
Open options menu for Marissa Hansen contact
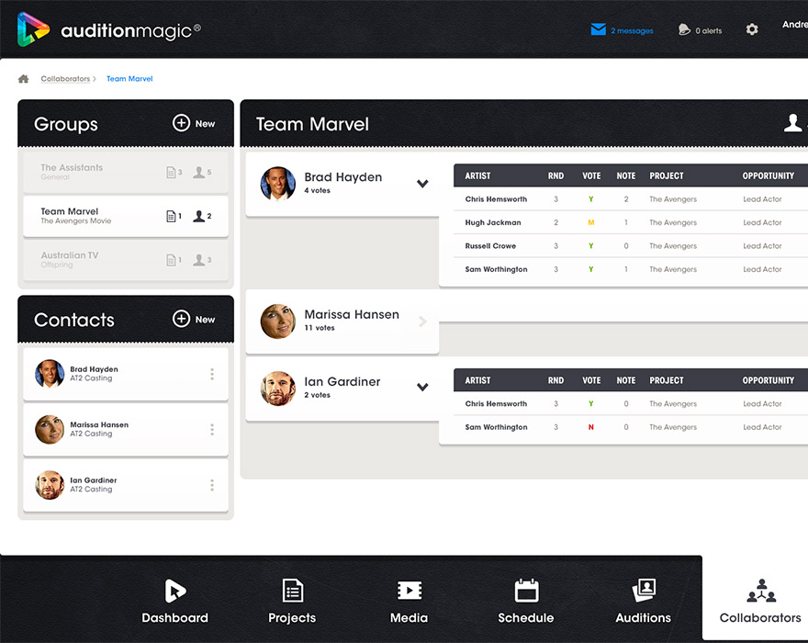pos(212,430)
